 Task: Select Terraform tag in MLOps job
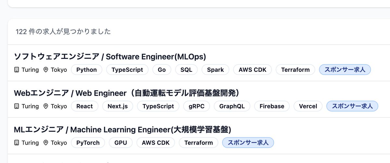(295, 70)
